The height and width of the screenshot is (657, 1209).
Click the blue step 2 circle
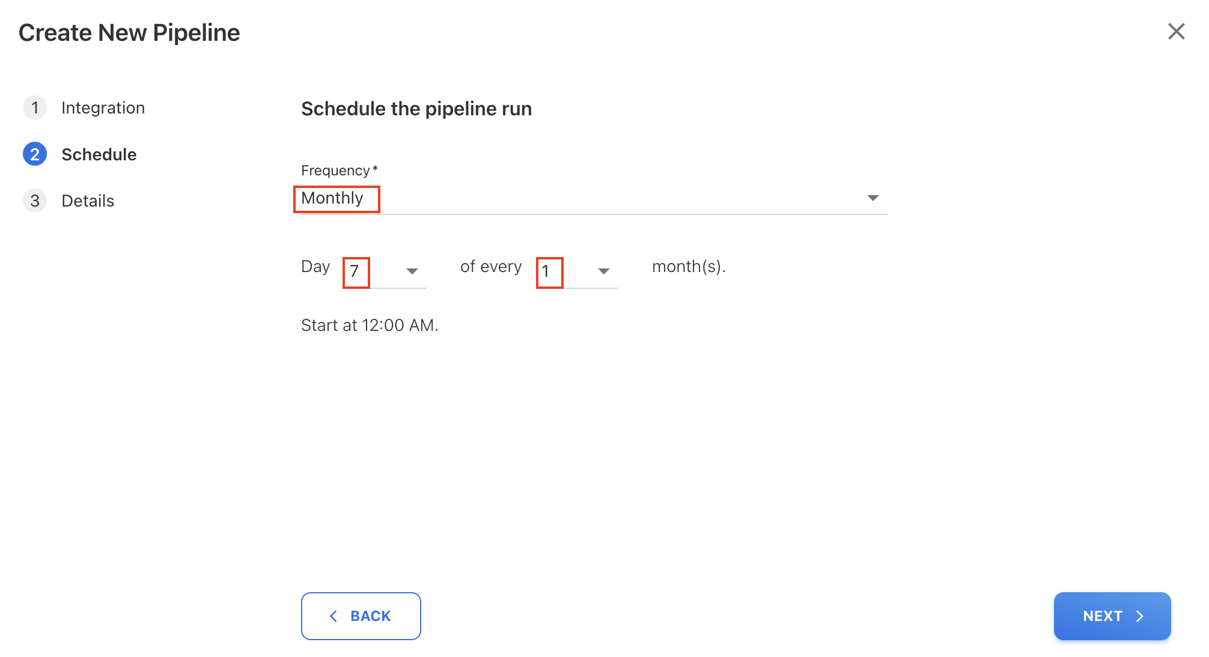(35, 154)
